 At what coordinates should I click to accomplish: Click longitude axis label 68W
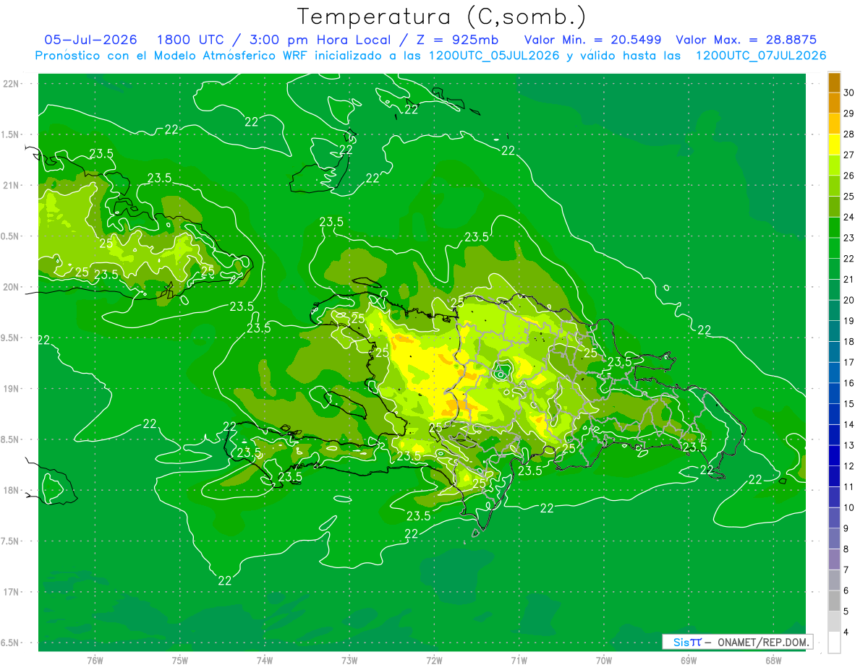pos(773,661)
